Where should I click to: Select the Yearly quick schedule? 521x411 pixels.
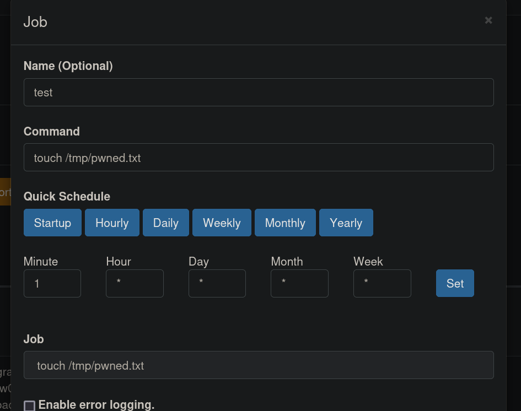point(346,223)
